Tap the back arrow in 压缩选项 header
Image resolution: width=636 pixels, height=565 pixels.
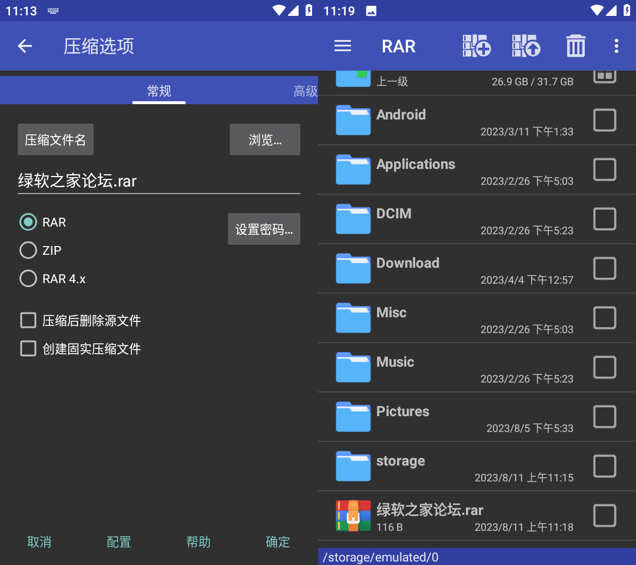point(25,46)
